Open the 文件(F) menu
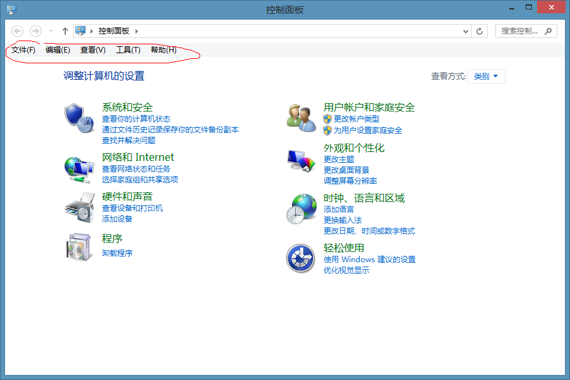570x380 pixels. point(23,50)
